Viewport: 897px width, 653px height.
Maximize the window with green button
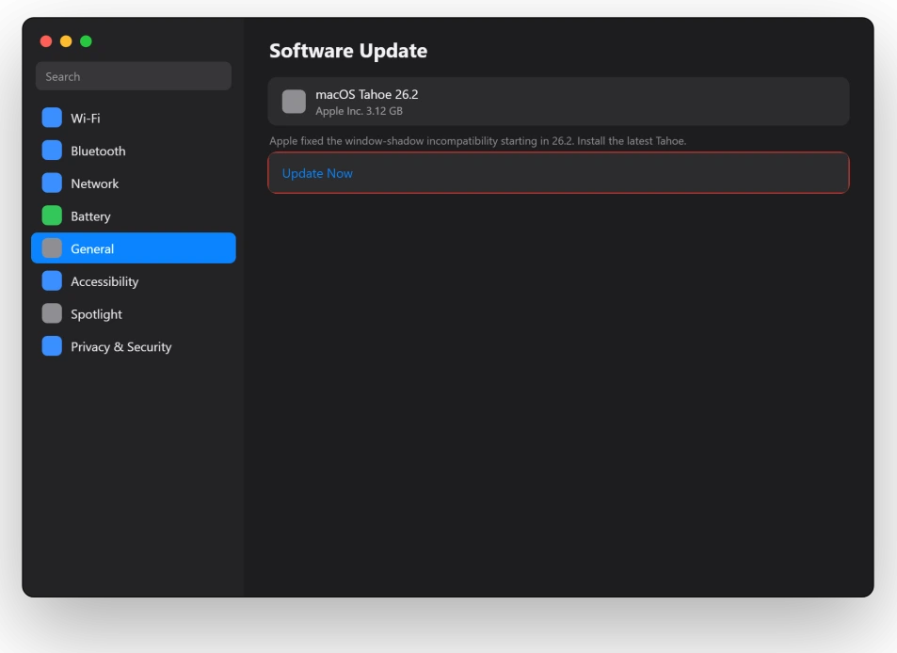click(86, 41)
